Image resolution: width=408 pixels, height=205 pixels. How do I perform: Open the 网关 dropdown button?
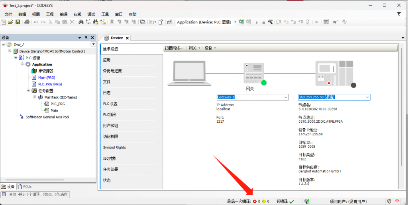coord(194,48)
